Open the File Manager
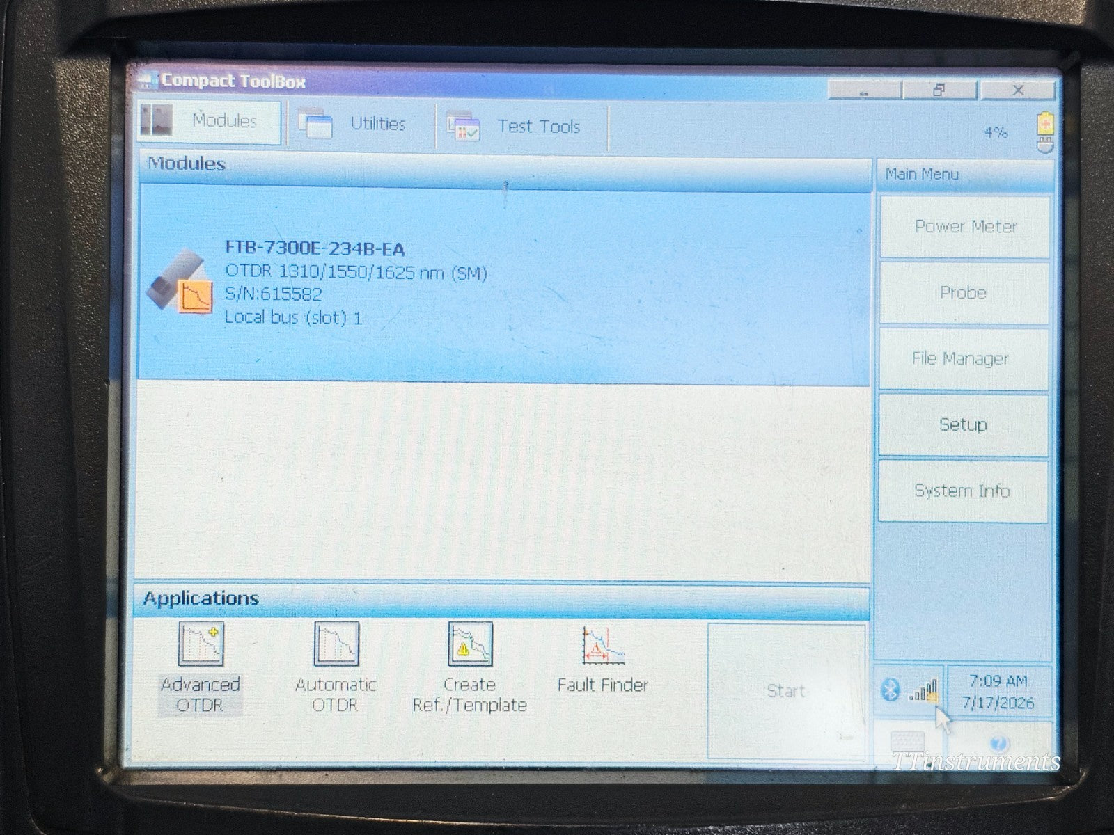1114x835 pixels. click(x=963, y=359)
